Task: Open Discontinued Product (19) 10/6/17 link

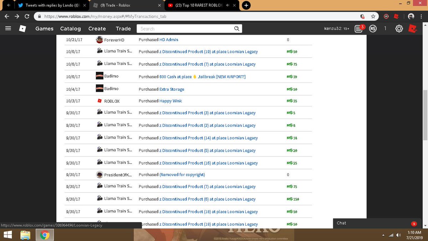Action: (209, 52)
